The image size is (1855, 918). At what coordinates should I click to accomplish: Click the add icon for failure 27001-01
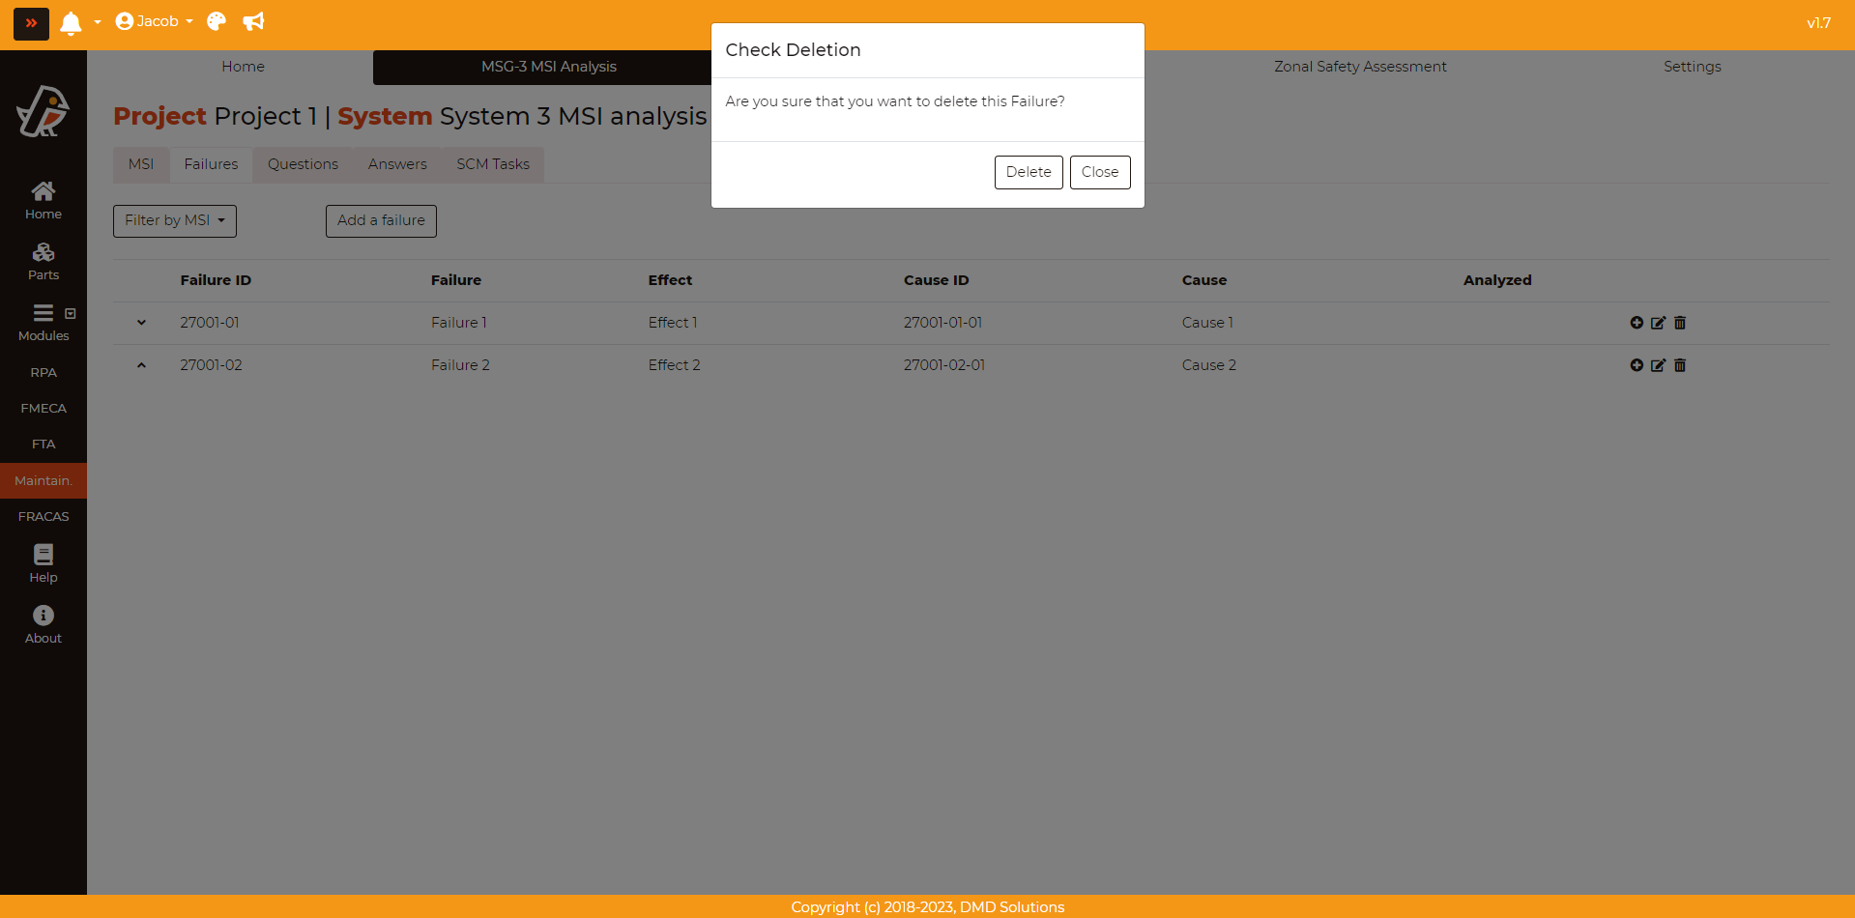tap(1637, 323)
